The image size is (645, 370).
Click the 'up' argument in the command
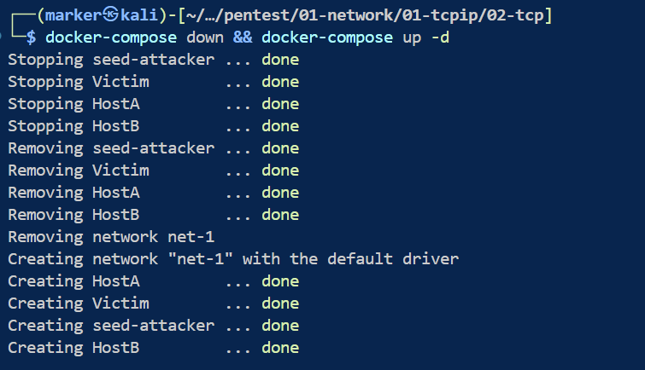[x=410, y=38]
